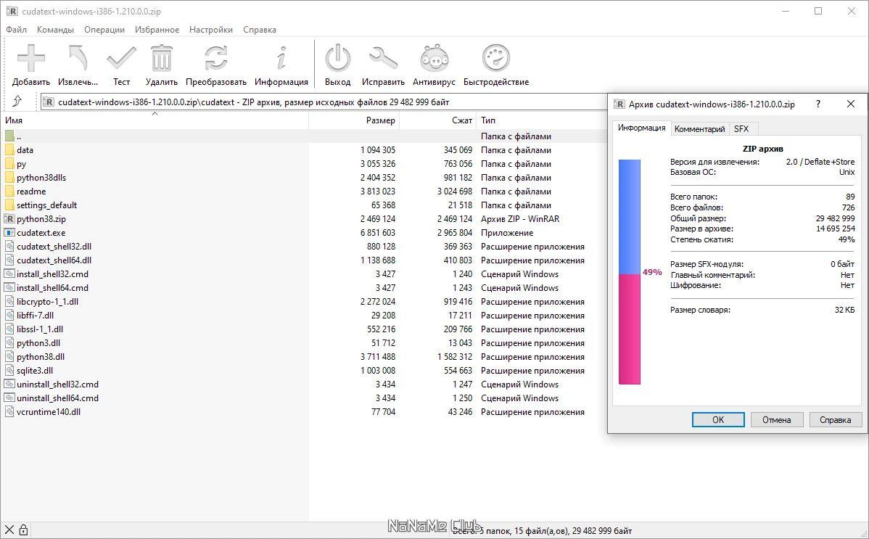Image resolution: width=869 pixels, height=539 pixels.
Task: Select file cudatext_shell64.dll
Action: point(54,260)
